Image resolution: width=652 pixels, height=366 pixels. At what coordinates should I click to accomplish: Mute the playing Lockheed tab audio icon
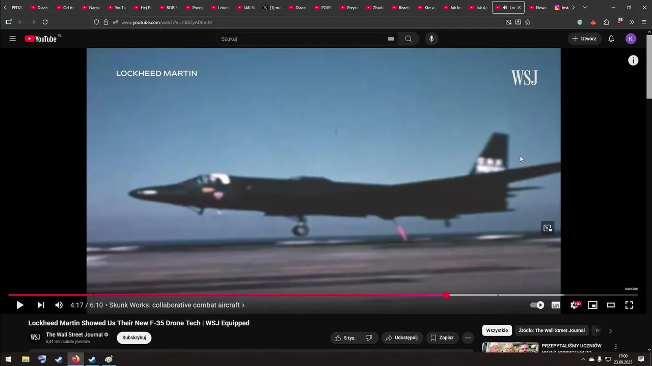505,8
